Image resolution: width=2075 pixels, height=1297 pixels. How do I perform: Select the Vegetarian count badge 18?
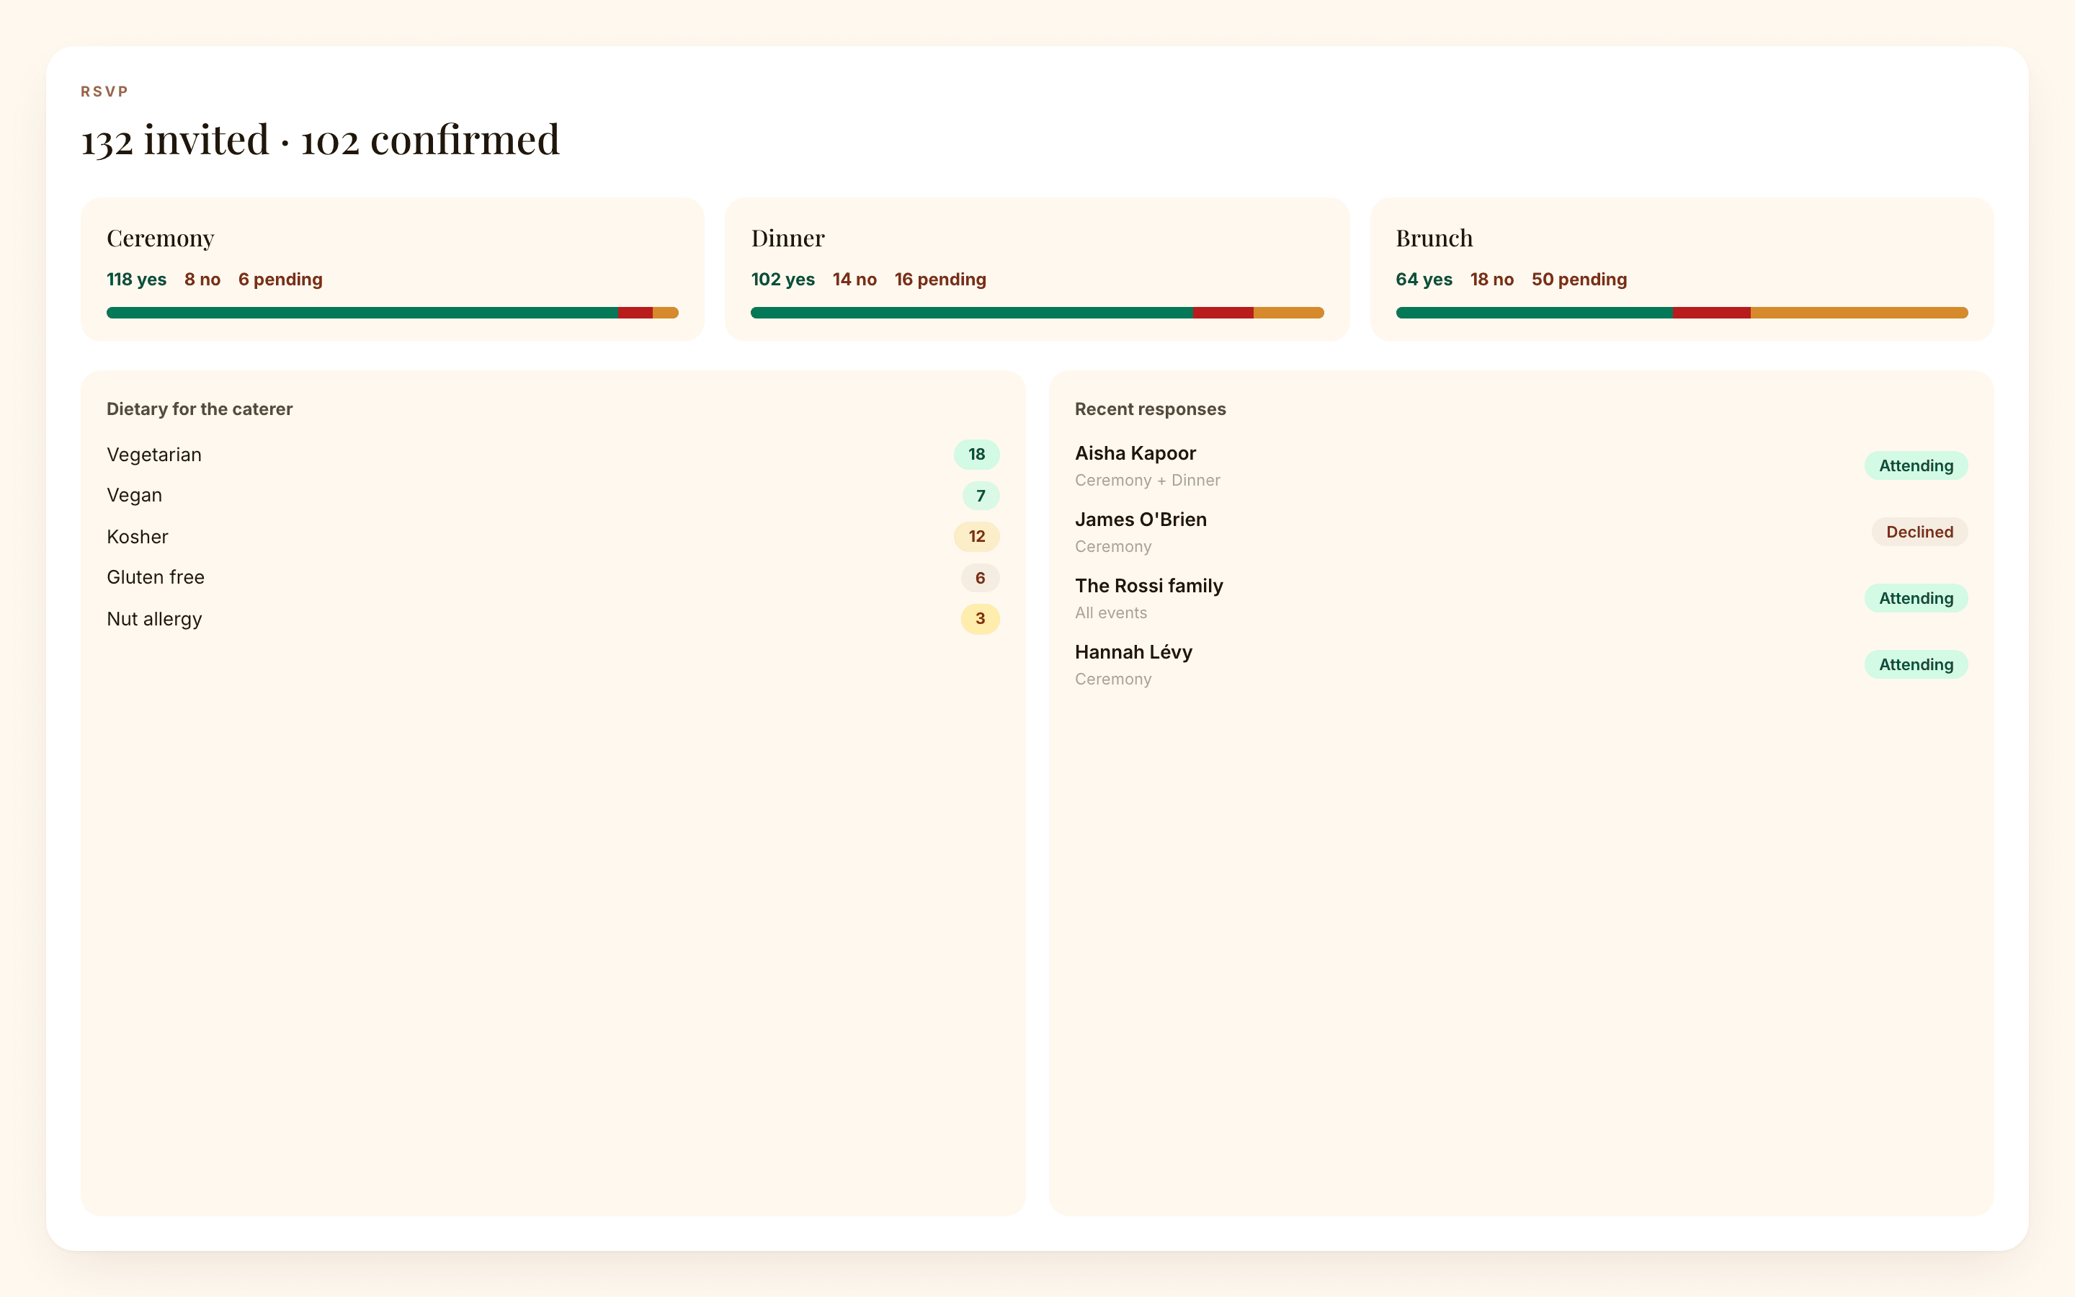click(x=976, y=455)
